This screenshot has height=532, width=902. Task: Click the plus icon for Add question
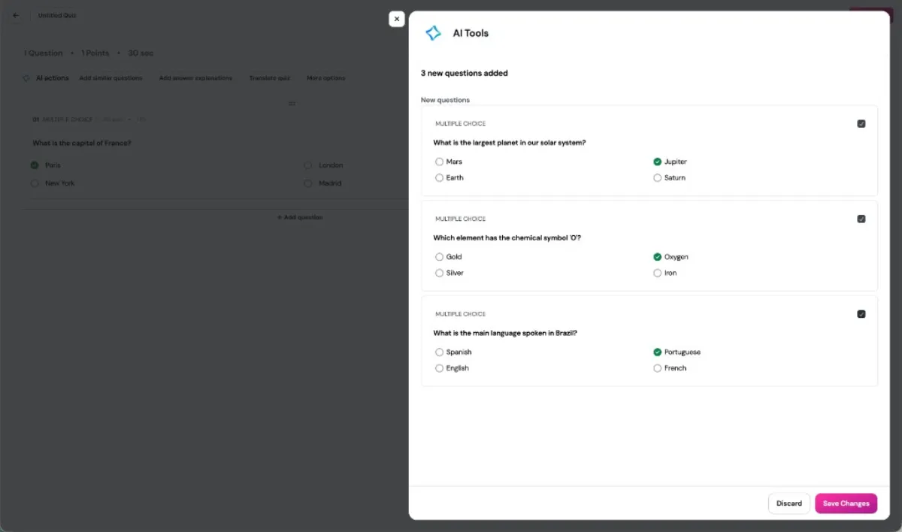click(x=279, y=217)
